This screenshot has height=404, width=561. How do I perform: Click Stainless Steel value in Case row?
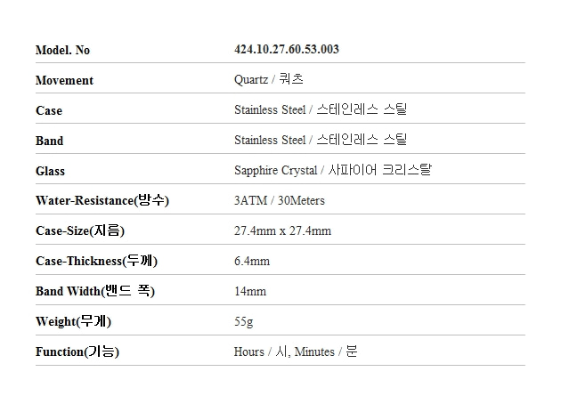(321, 110)
